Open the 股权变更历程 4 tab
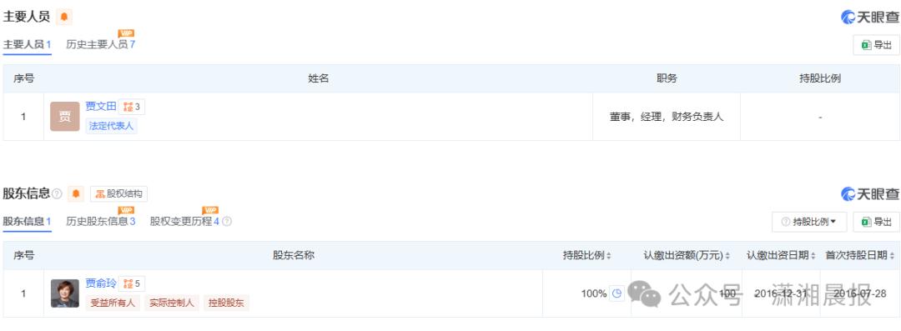The height and width of the screenshot is (331, 901). [x=184, y=221]
